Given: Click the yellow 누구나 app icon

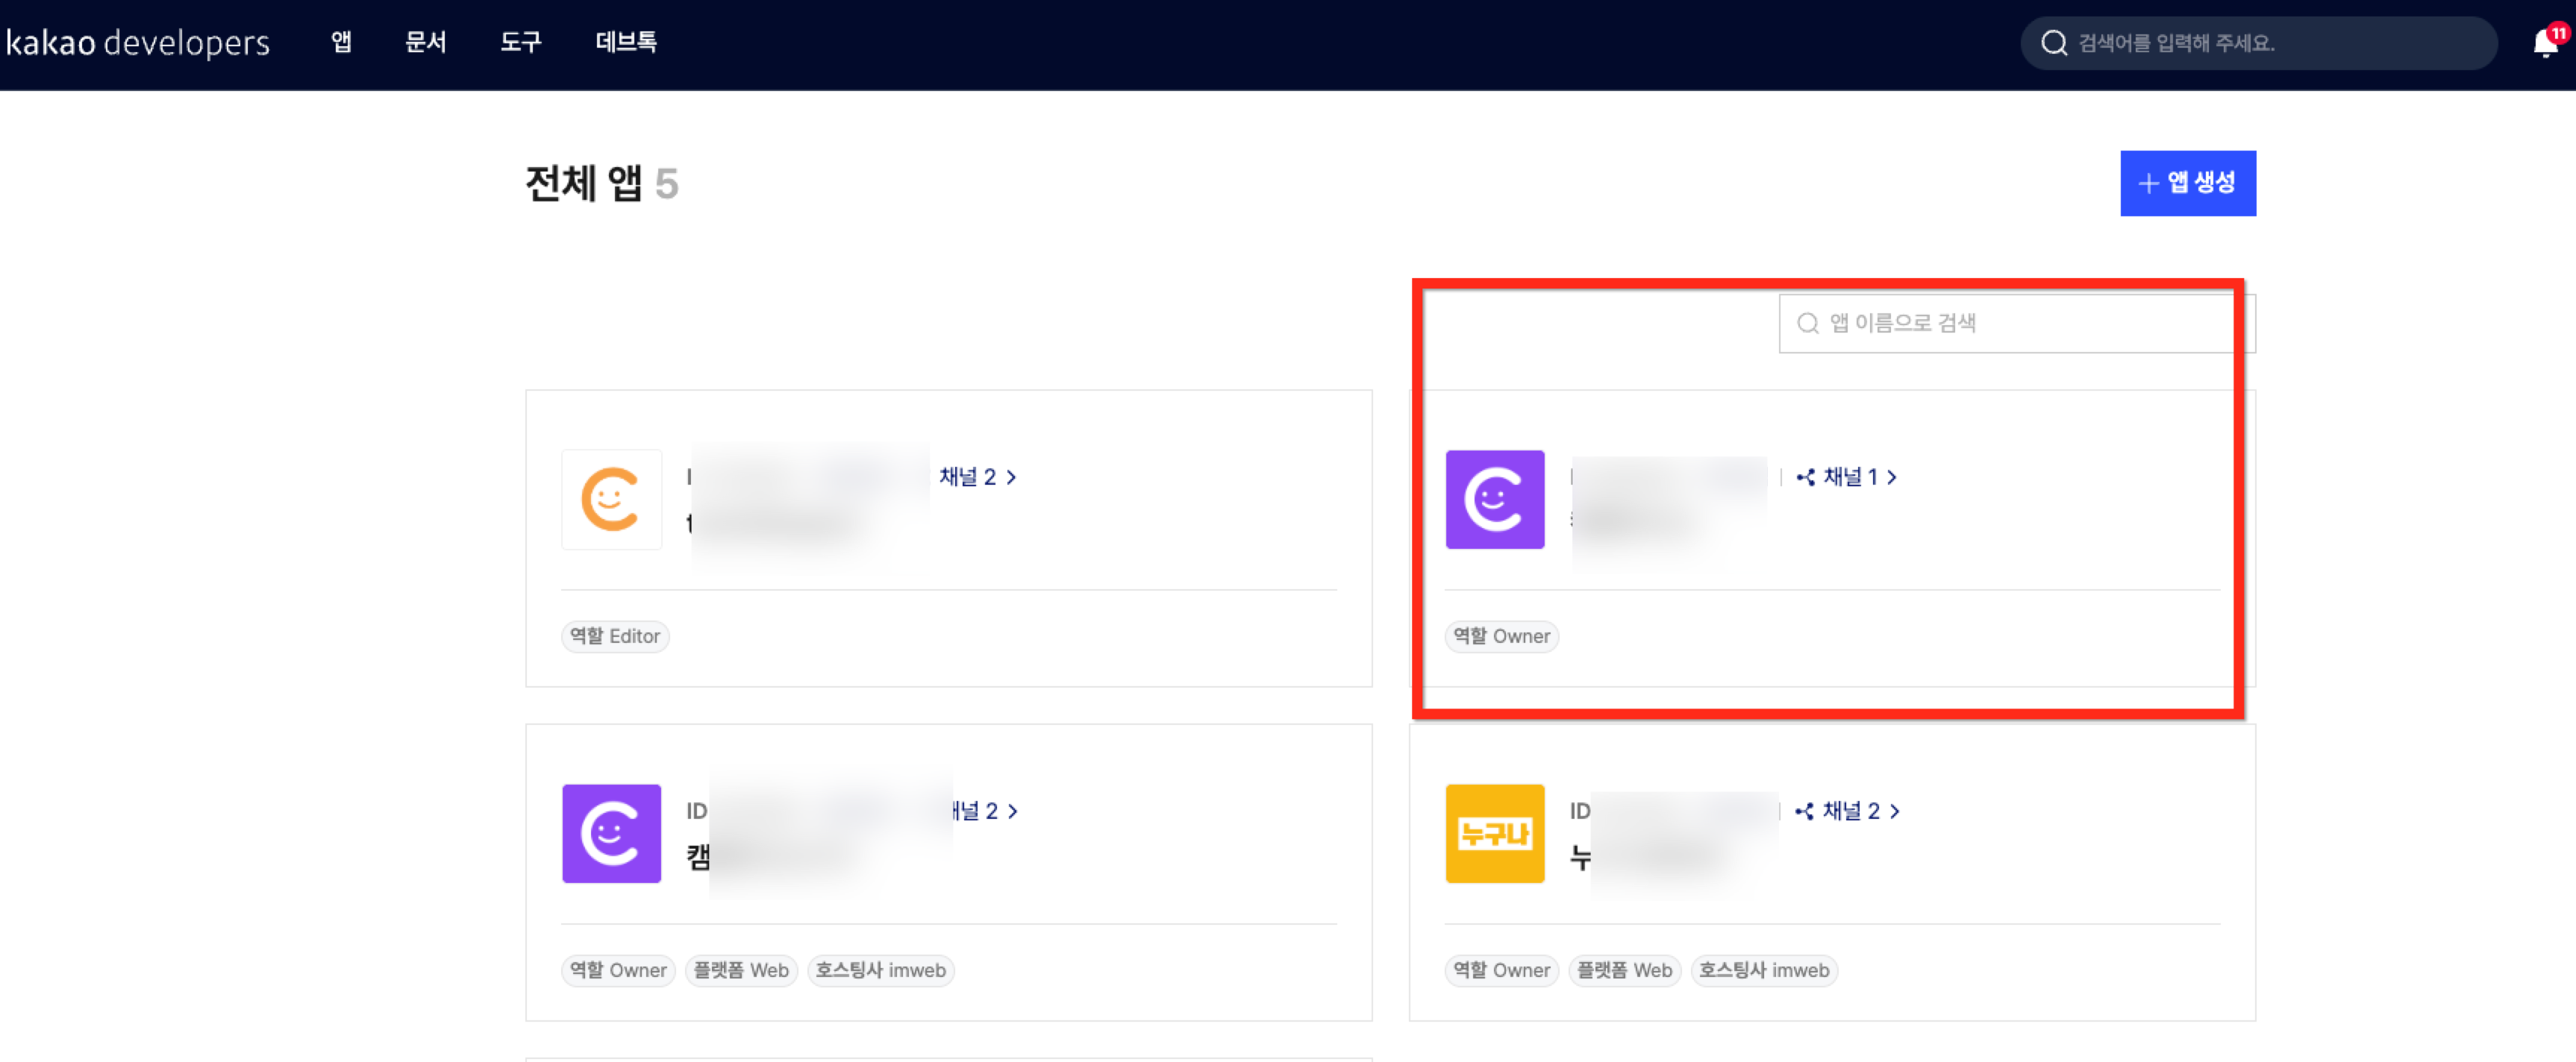Looking at the screenshot, I should pyautogui.click(x=1494, y=833).
